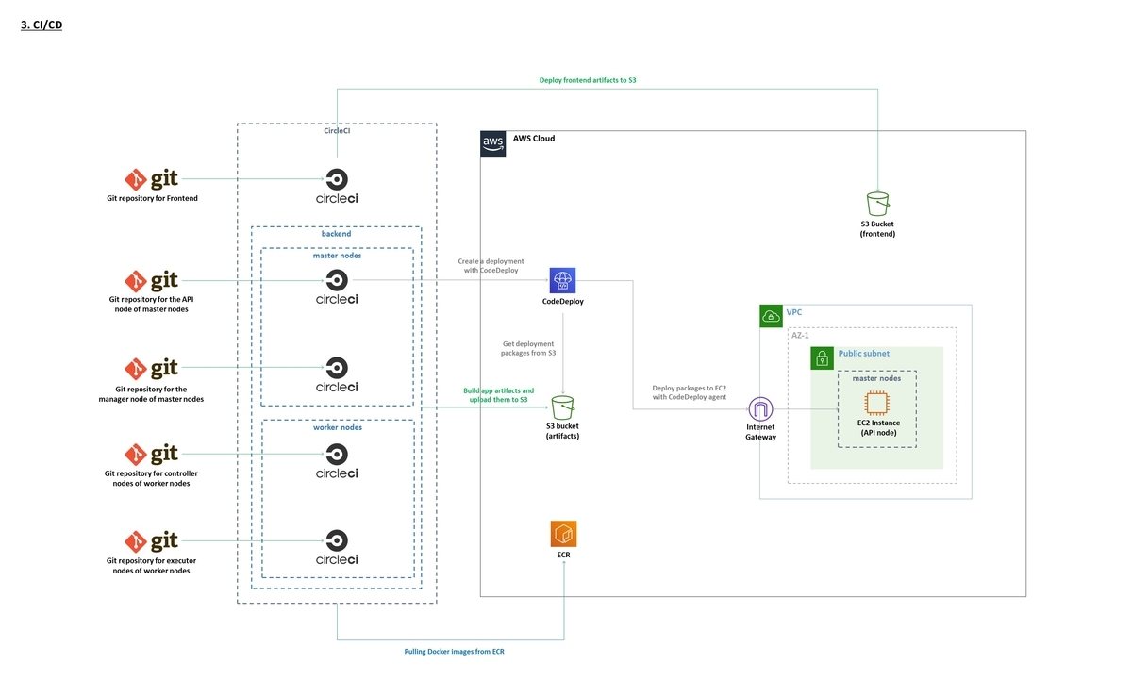This screenshot has width=1132, height=697.
Task: Select the CircleCI icon on the controller nodes row
Action: click(x=337, y=460)
